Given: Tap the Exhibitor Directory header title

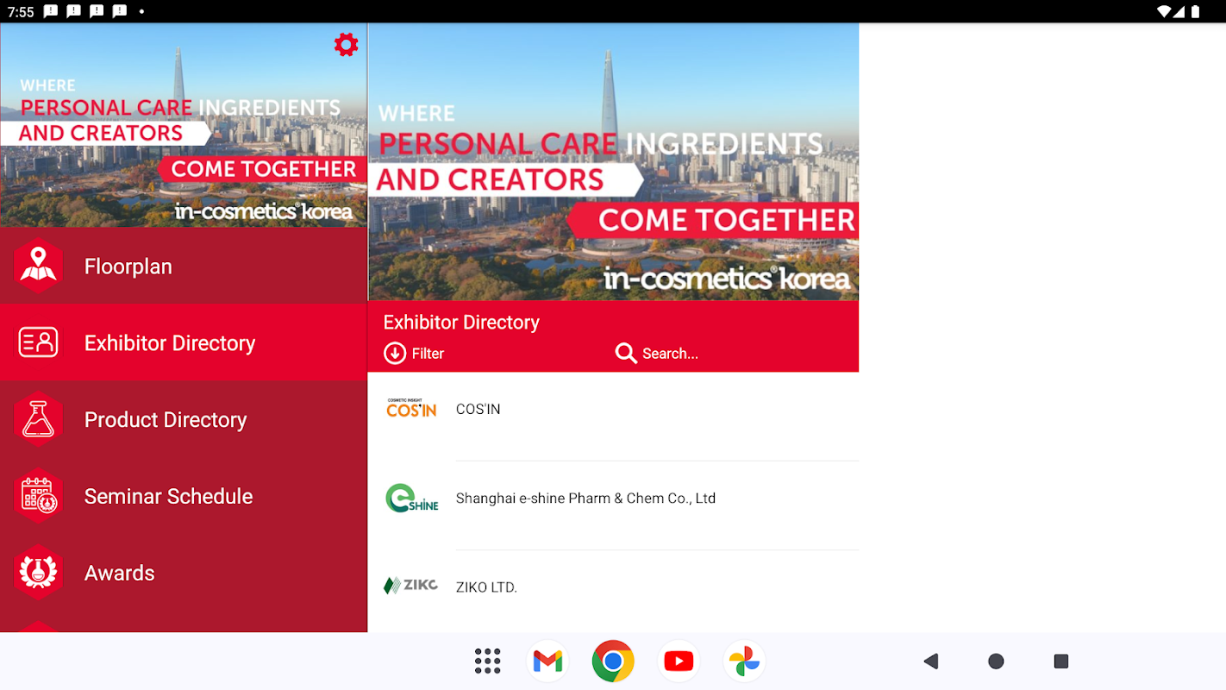Looking at the screenshot, I should [x=461, y=323].
